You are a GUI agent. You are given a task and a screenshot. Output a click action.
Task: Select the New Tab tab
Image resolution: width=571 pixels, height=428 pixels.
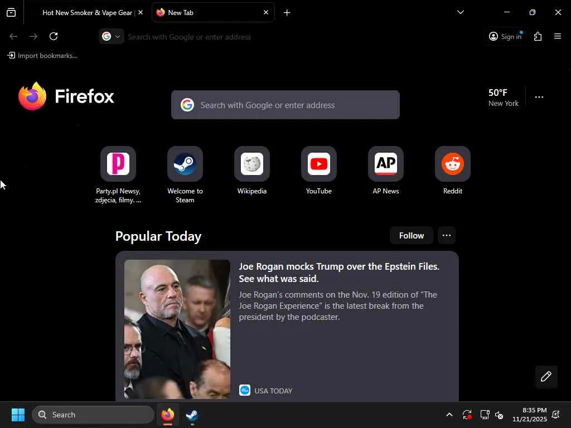tap(213, 12)
